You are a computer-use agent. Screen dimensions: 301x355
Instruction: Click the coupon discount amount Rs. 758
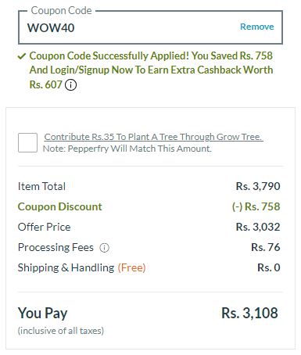tap(256, 206)
